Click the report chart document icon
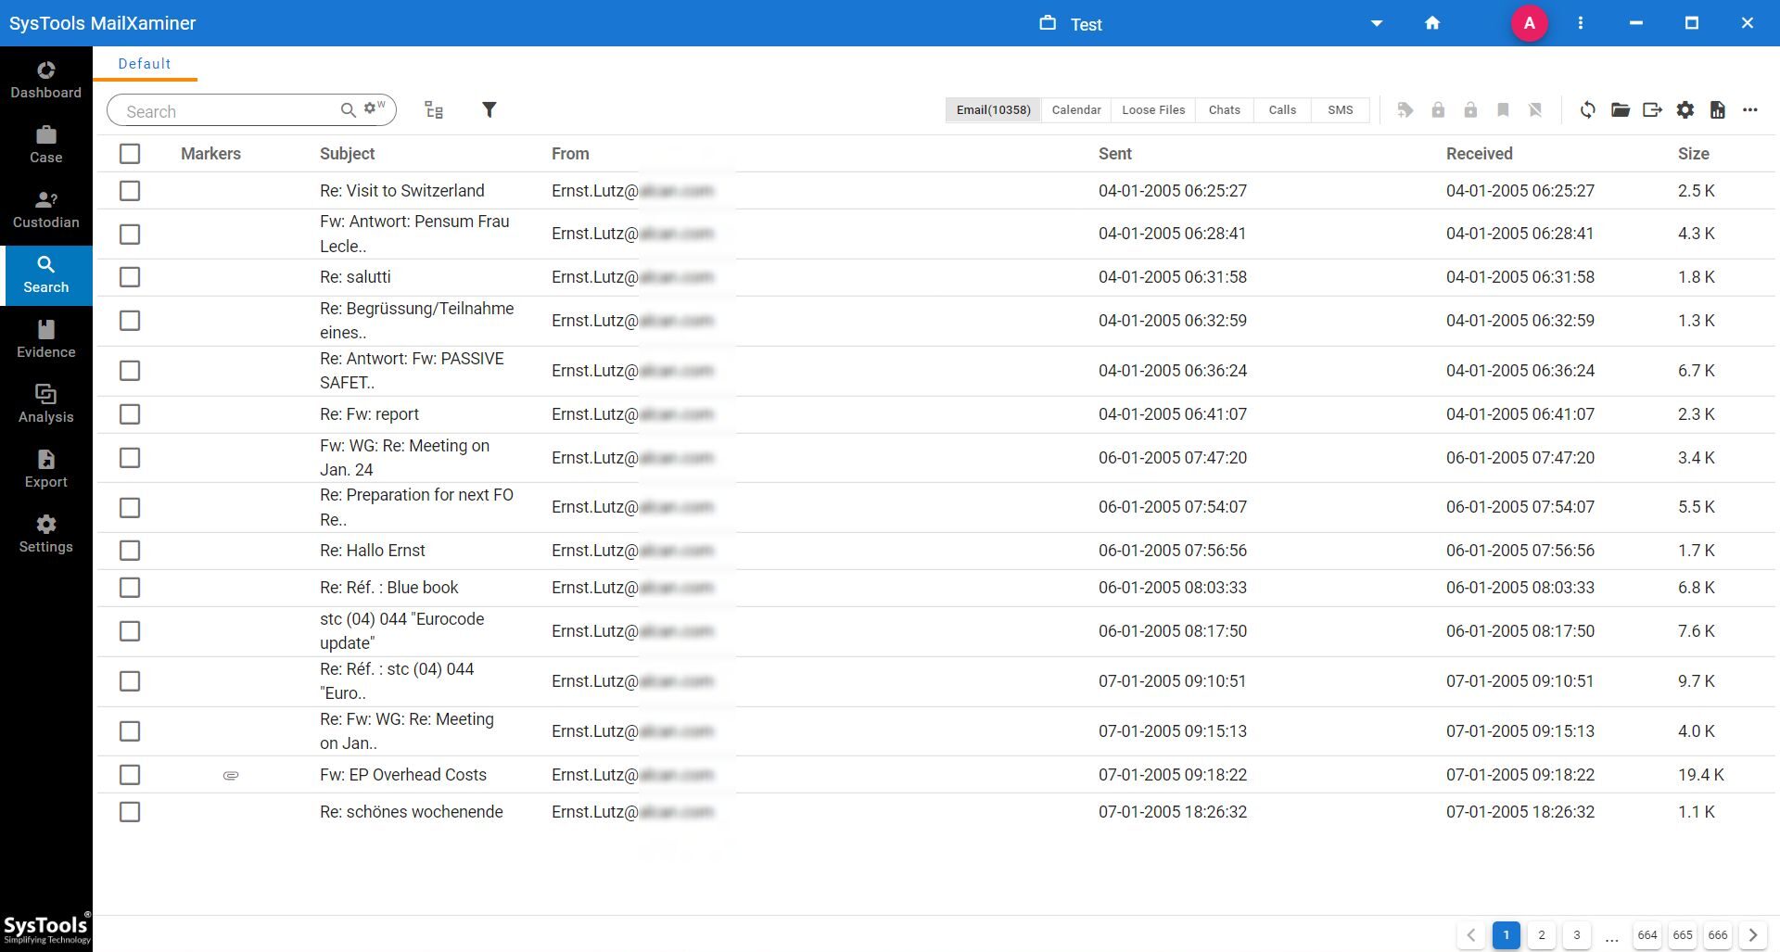This screenshot has height=952, width=1780. point(1718,110)
